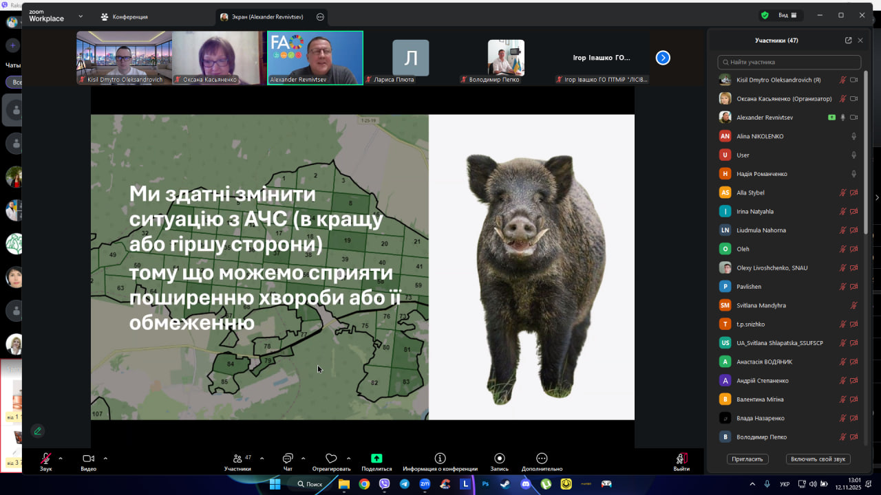Unmute microphone using the Звук button
Viewport: 881px width, 495px height.
[45, 459]
